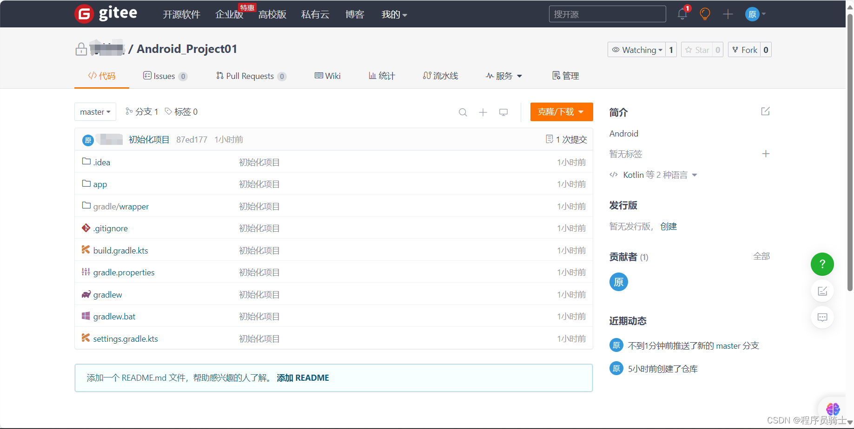854x429 pixels.
Task: Open the in-repo file search magnifier
Action: [463, 112]
